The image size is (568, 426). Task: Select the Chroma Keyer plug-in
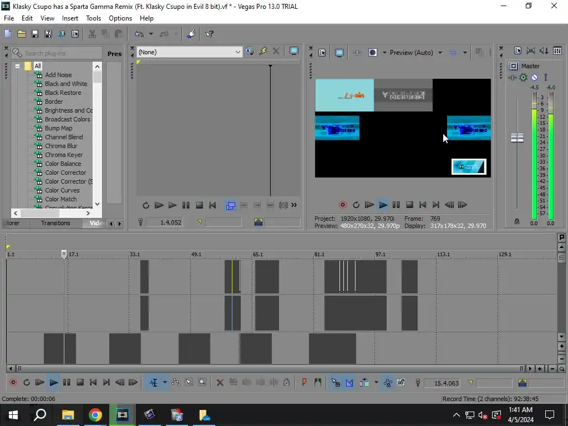click(64, 155)
